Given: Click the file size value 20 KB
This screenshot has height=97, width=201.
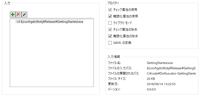Looking at the screenshot, I should pos(151,79).
